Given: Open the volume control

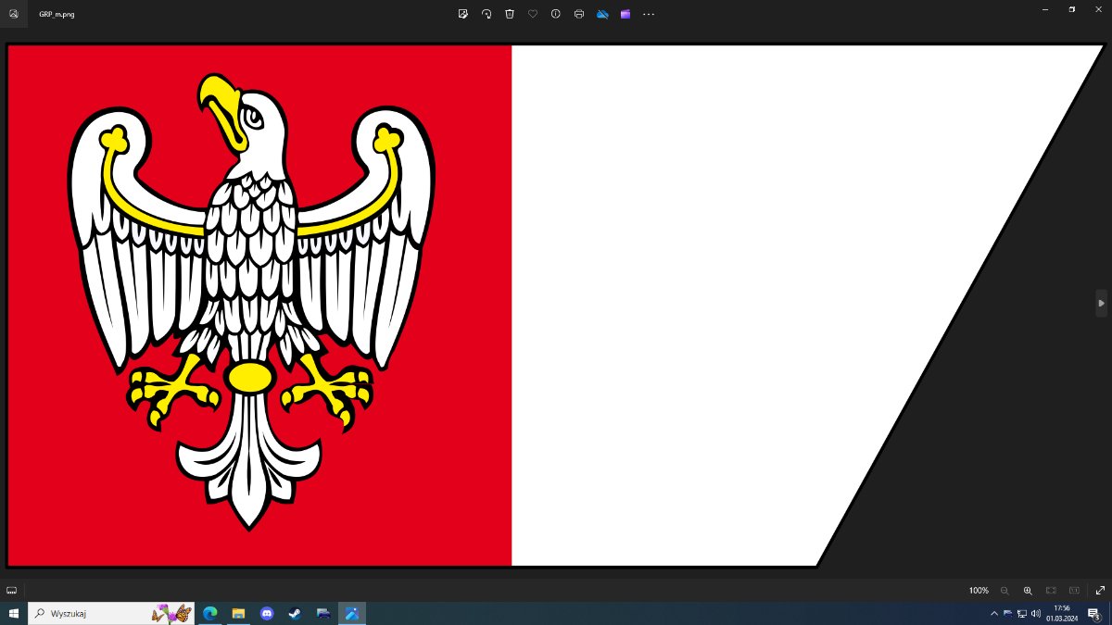Looking at the screenshot, I should 1035,613.
